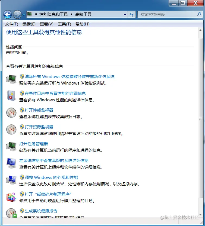Click text 未报告问题。
The width and height of the screenshot is (205, 226).
tap(17, 53)
